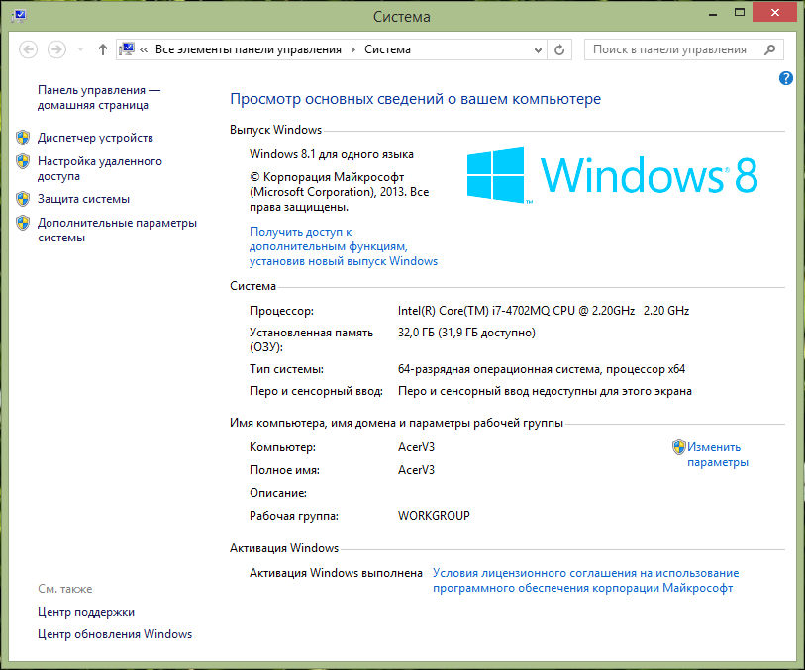Image resolution: width=805 pixels, height=670 pixels.
Task: Open Microsoft license agreement terms link
Action: click(585, 581)
